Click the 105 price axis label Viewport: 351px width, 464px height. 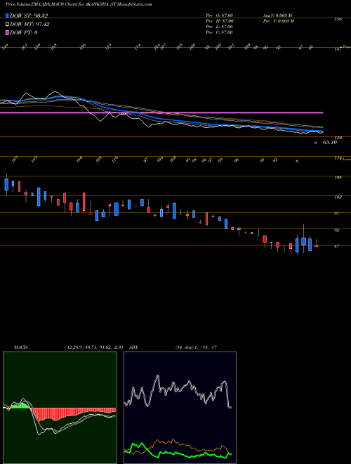[338, 178]
